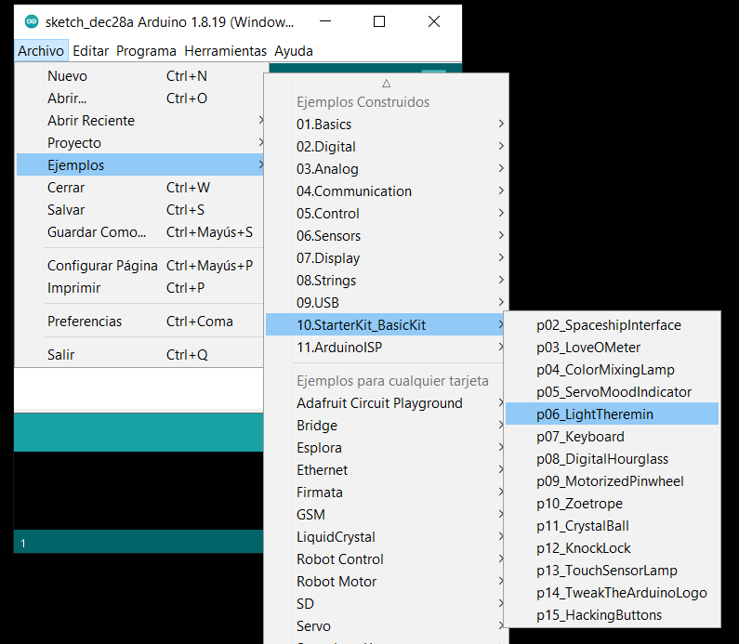The height and width of the screenshot is (644, 739).
Task: Select Salvar menu entry
Action: tap(139, 210)
